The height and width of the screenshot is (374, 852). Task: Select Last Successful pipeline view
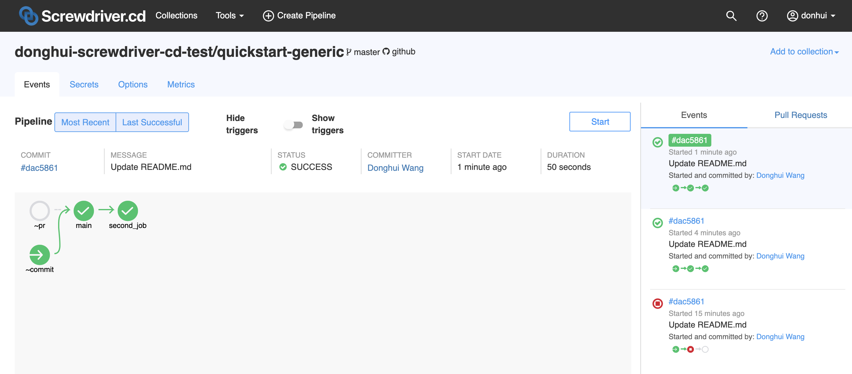click(x=152, y=122)
